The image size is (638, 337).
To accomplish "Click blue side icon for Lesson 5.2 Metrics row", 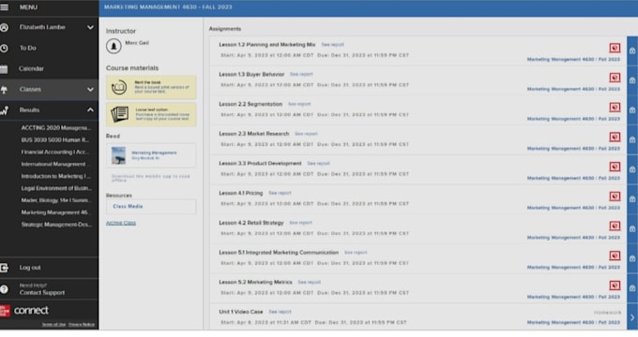I will (632, 288).
